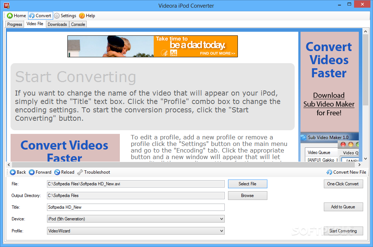Switch to the Progress tab
The image size is (373, 247).
point(15,24)
